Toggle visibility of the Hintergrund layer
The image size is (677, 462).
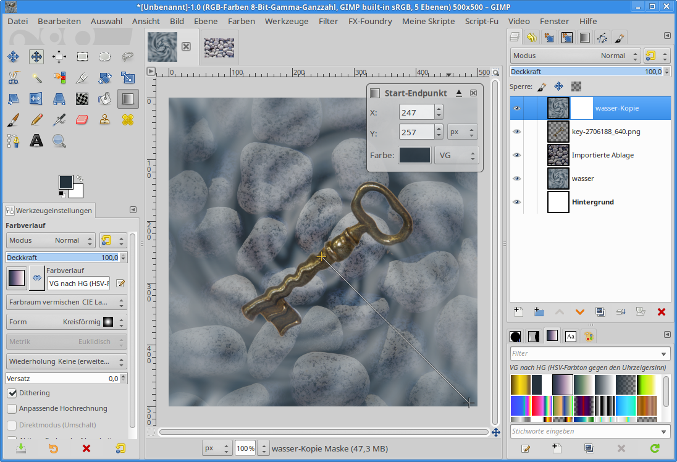[517, 202]
